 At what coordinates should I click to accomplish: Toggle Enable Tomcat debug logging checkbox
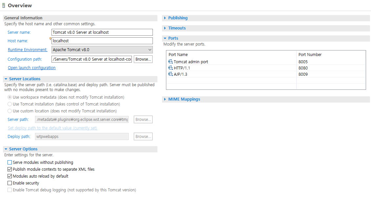pos(10,190)
